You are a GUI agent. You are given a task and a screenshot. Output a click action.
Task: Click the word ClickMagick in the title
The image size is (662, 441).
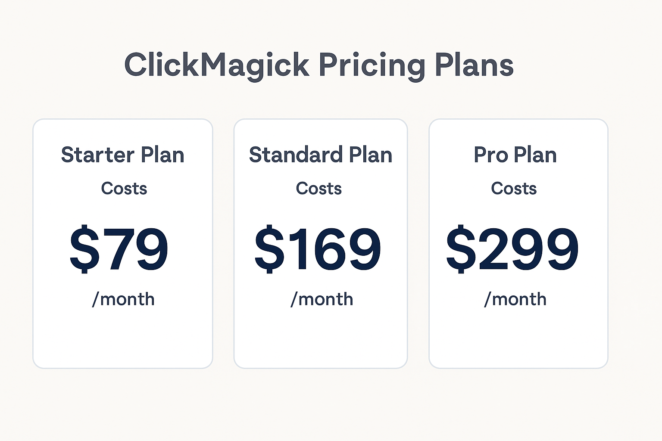pyautogui.click(x=217, y=65)
